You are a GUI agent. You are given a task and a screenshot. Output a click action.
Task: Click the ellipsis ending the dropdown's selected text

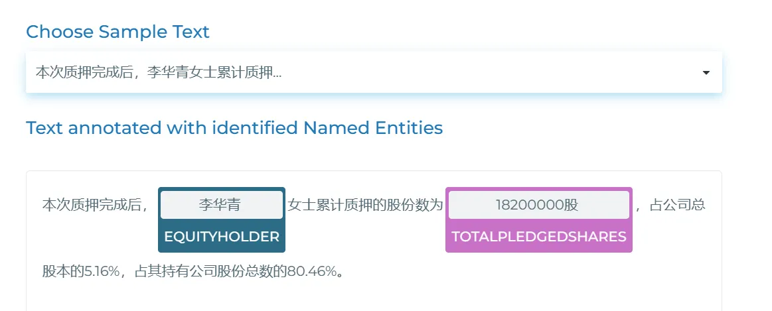point(277,74)
